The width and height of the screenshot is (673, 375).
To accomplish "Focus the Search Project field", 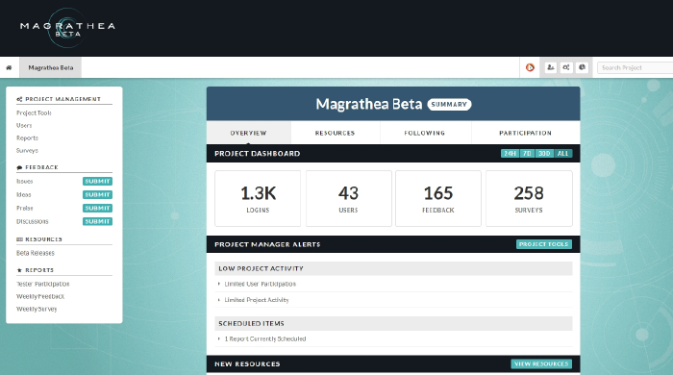I will pyautogui.click(x=636, y=68).
